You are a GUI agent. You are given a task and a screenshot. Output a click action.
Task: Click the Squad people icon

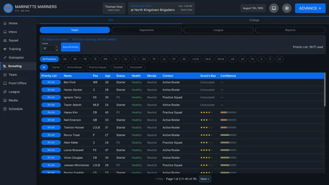click(x=5, y=40)
